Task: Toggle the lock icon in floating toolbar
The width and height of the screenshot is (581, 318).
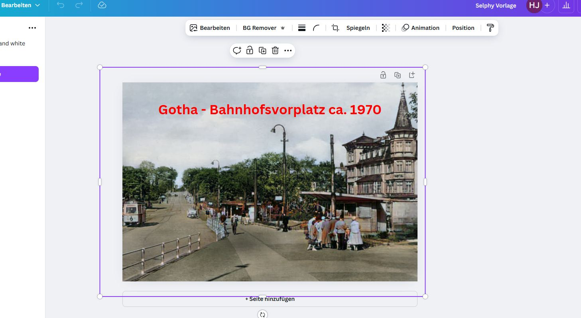Action: 250,51
